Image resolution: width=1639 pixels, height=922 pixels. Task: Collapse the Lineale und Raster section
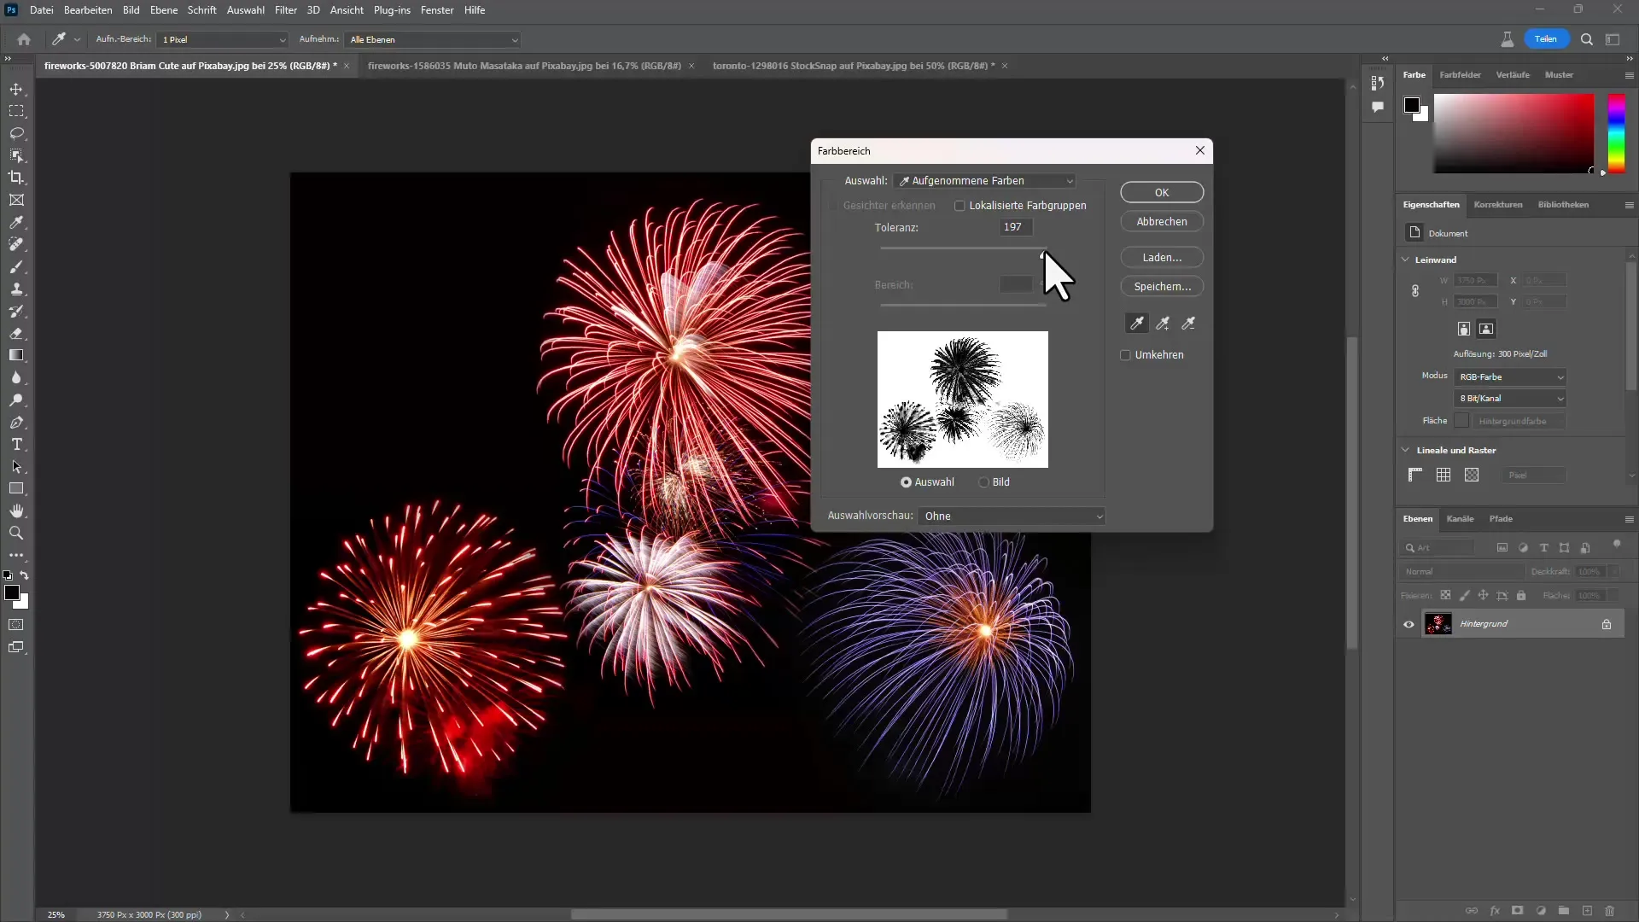pos(1405,450)
